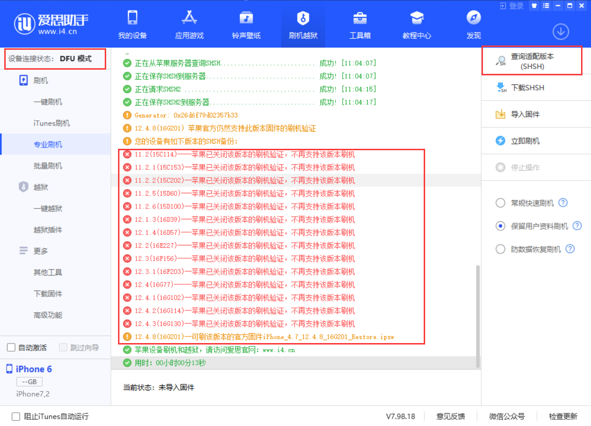Click the 设备连接状态 DFU 模式 label
The width and height of the screenshot is (591, 426).
pyautogui.click(x=50, y=59)
